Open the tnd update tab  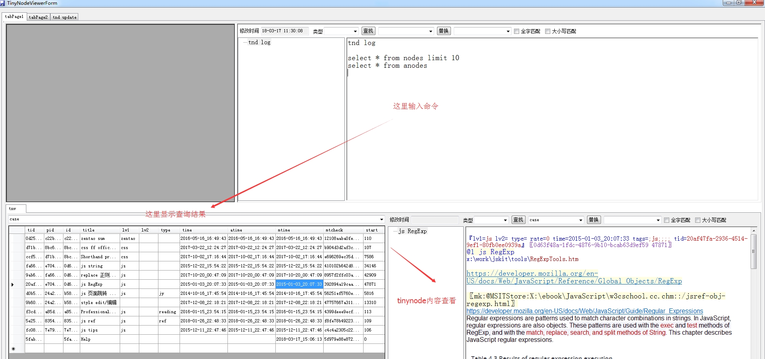pos(64,17)
